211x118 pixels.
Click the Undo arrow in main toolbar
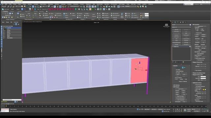(3, 7)
